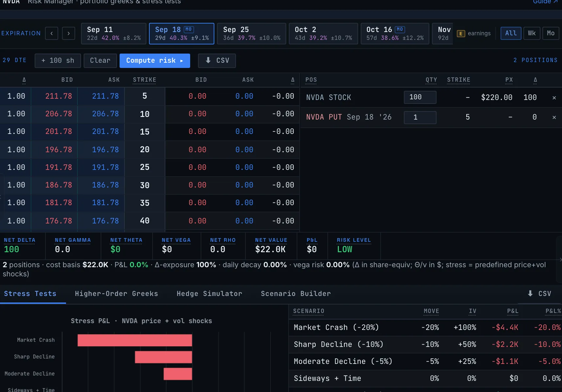Download stress tests CSV
The image size is (562, 392).
click(x=540, y=294)
